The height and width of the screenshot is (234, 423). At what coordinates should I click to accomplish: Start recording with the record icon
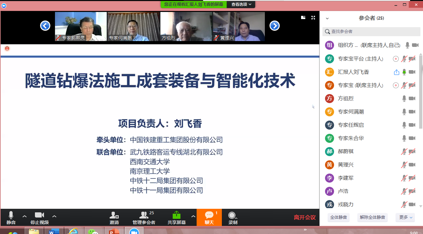pos(232,215)
